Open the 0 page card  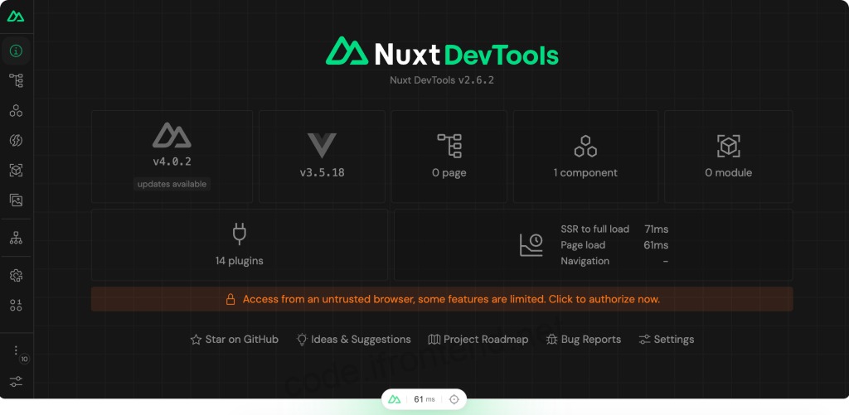[449, 157]
